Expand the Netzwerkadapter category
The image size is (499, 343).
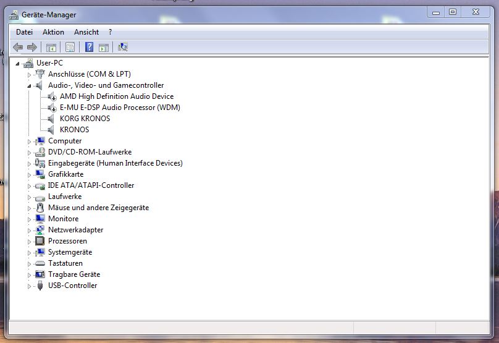pyautogui.click(x=29, y=231)
